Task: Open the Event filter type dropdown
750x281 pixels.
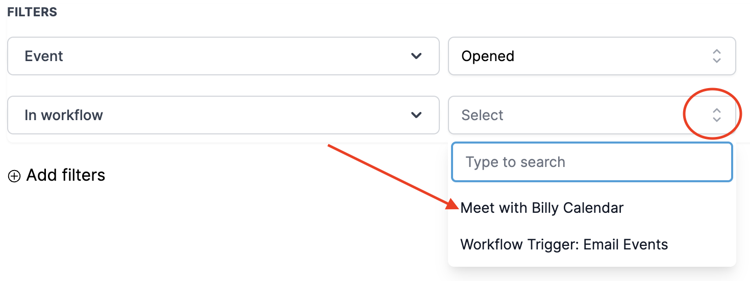Action: [x=223, y=56]
